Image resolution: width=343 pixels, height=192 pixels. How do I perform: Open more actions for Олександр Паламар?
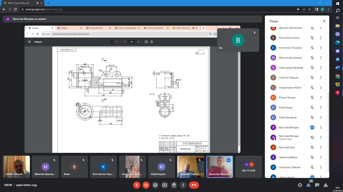[321, 68]
